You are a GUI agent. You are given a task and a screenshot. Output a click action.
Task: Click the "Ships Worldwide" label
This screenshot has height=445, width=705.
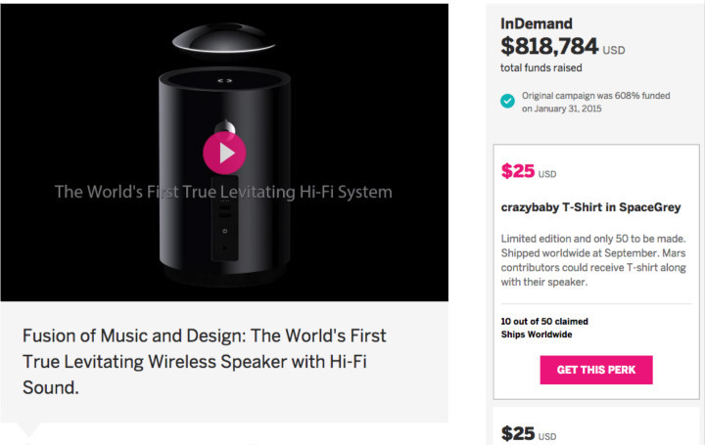[537, 334]
